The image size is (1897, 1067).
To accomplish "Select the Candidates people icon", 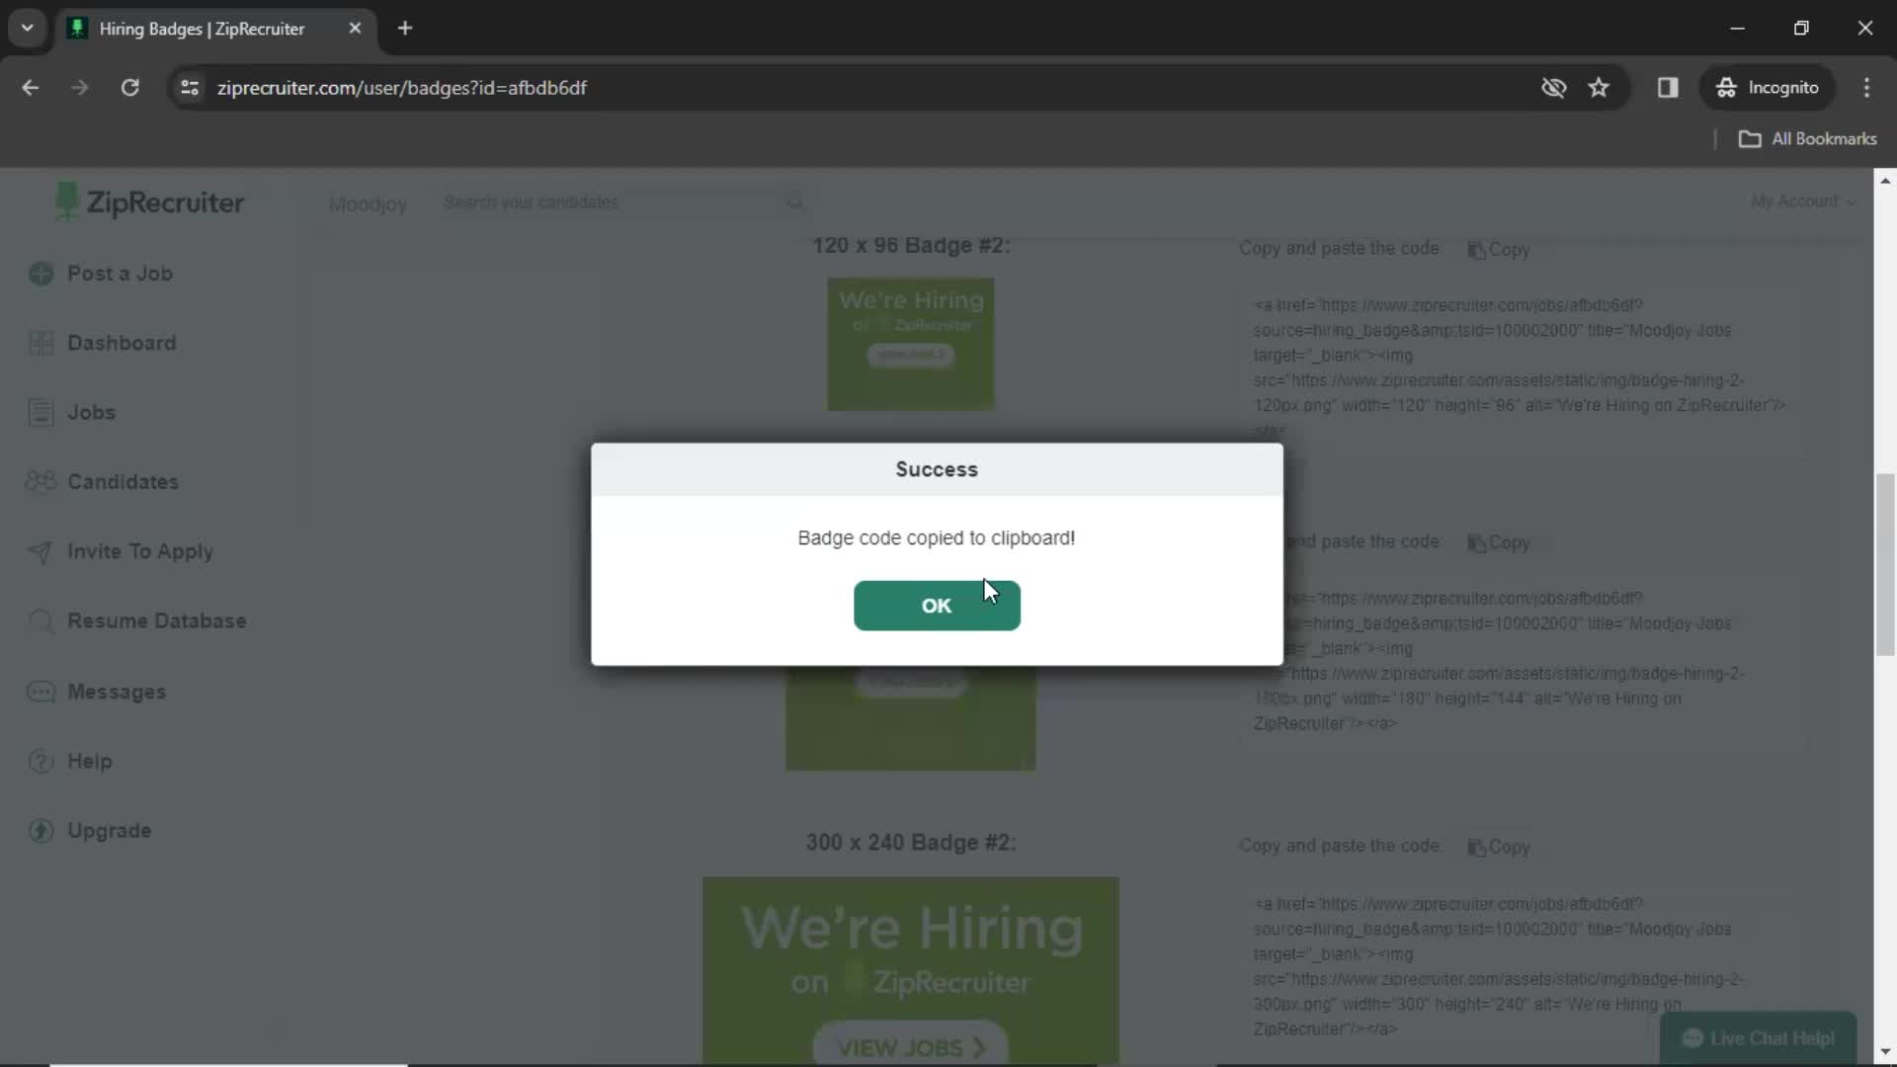I will [41, 481].
